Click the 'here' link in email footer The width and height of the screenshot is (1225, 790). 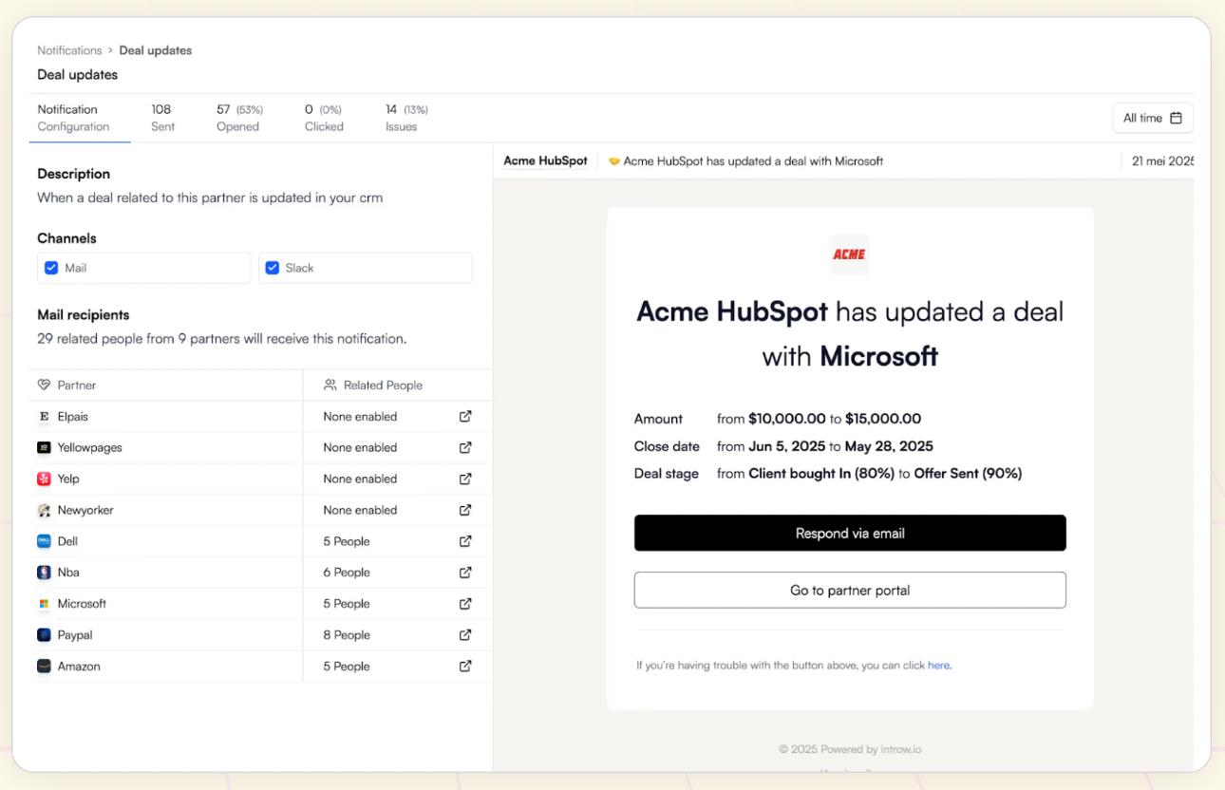coord(939,666)
